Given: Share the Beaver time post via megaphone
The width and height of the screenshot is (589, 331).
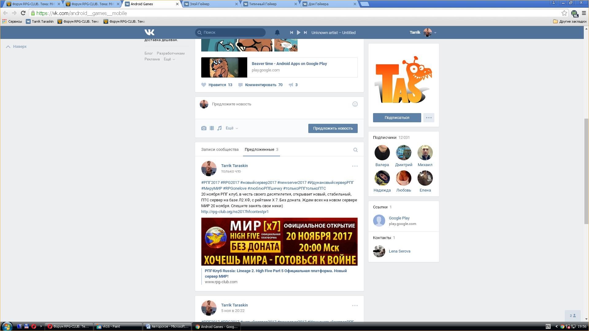Looking at the screenshot, I should (293, 85).
